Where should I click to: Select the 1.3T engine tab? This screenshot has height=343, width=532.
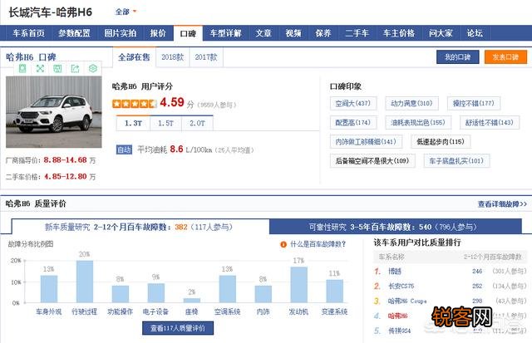[133, 123]
